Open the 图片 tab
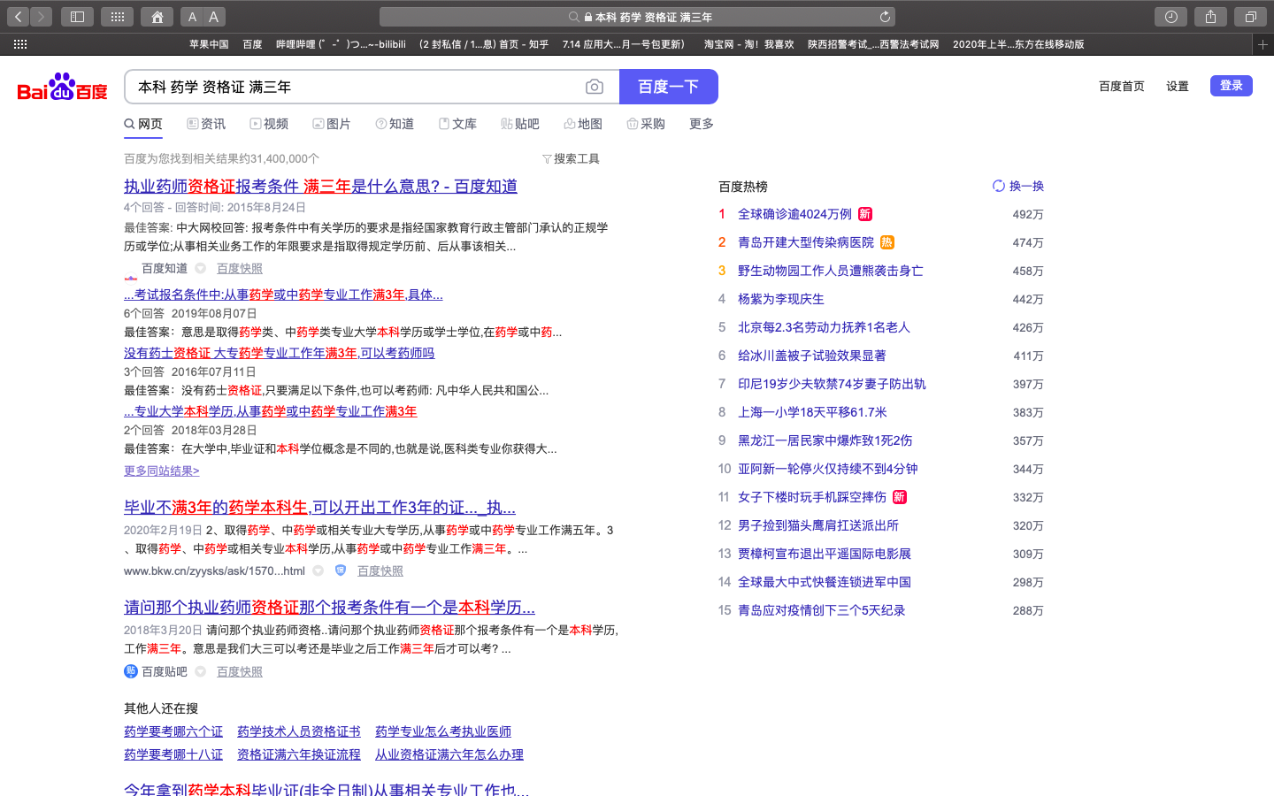1274x796 pixels. point(332,124)
